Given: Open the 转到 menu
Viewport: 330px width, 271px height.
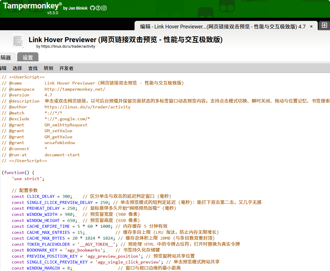Looking at the screenshot, I should coord(48,68).
